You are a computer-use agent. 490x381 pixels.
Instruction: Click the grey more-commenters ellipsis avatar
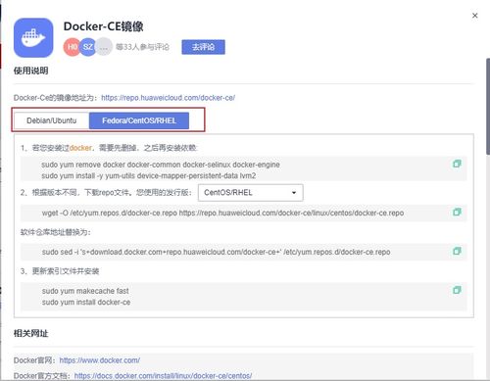(104, 47)
